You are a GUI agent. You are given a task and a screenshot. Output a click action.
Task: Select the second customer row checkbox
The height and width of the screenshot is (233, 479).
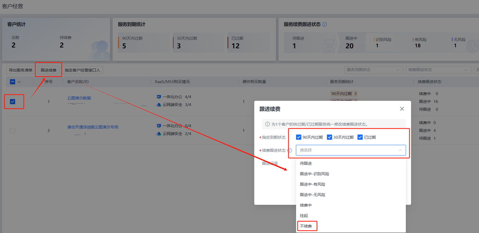coord(13,131)
